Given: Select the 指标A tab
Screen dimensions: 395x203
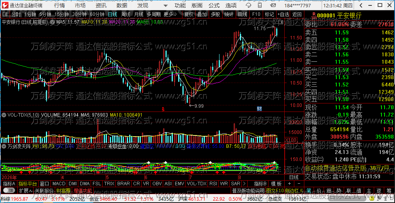Looking at the screenshot, I should pos(9,184).
